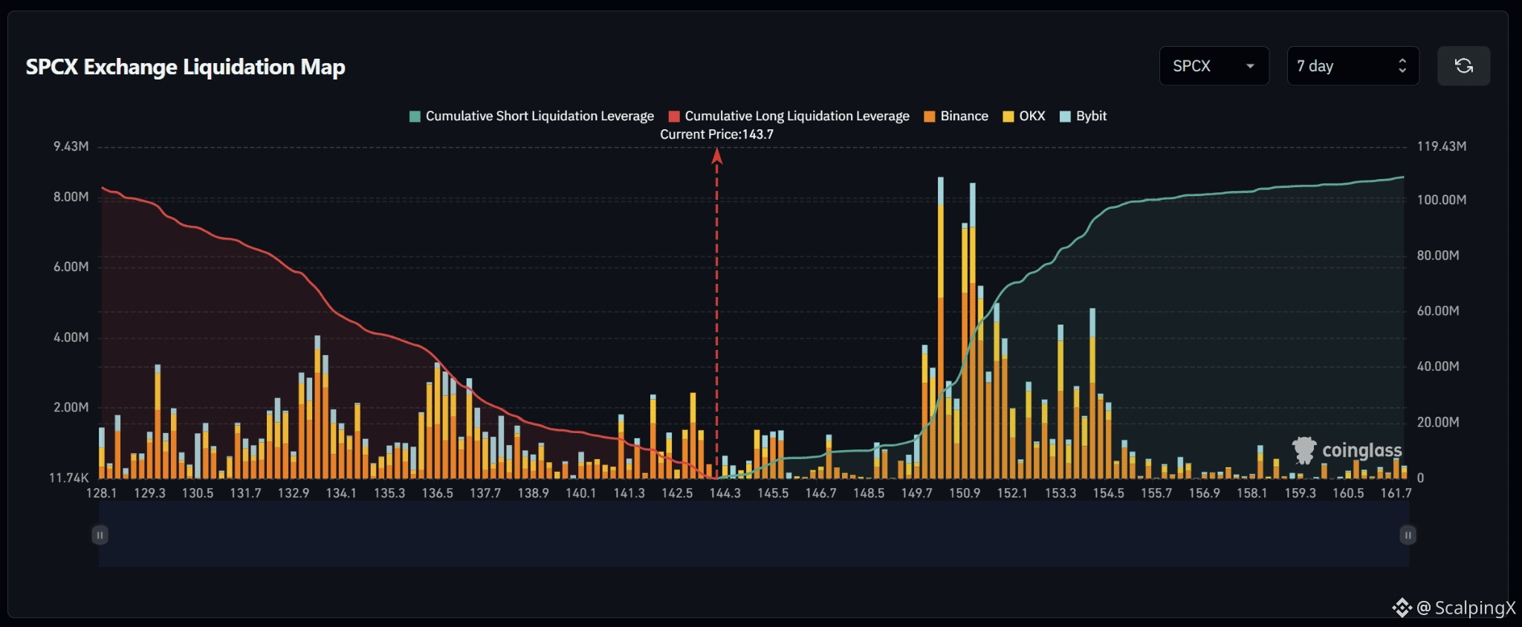Click the current price dashed line marker
1522x627 pixels.
pos(716,312)
